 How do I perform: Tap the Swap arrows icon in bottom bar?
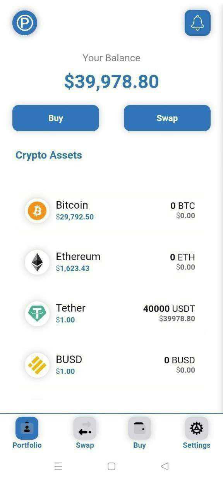pyautogui.click(x=85, y=428)
